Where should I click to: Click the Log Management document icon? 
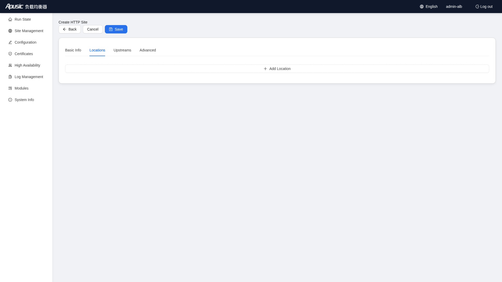click(x=10, y=77)
